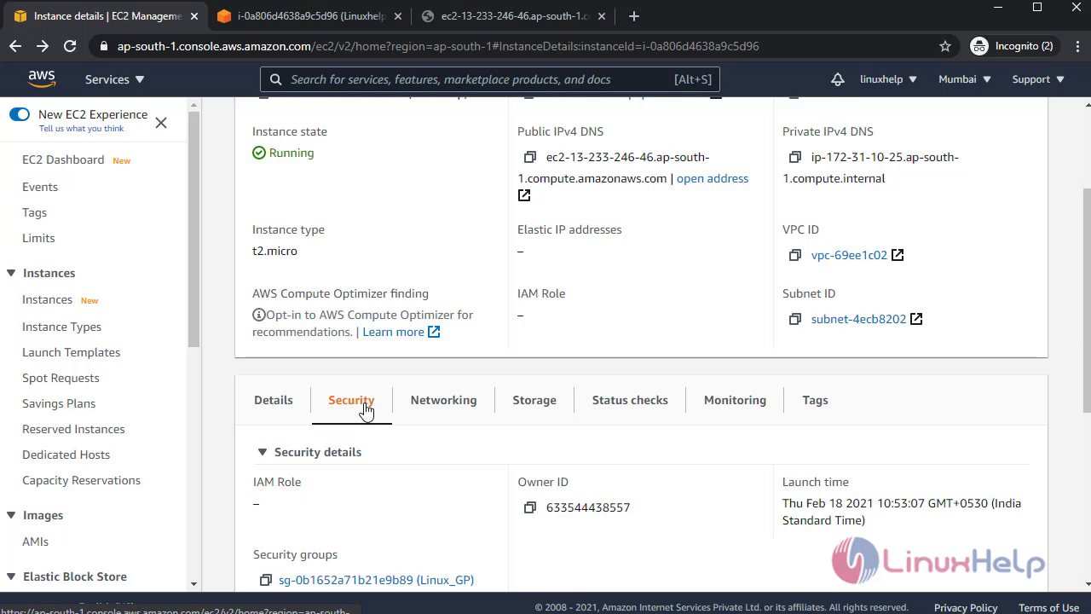Copy the VPC ID vpc-69ee1c02
1091x614 pixels.
[795, 255]
